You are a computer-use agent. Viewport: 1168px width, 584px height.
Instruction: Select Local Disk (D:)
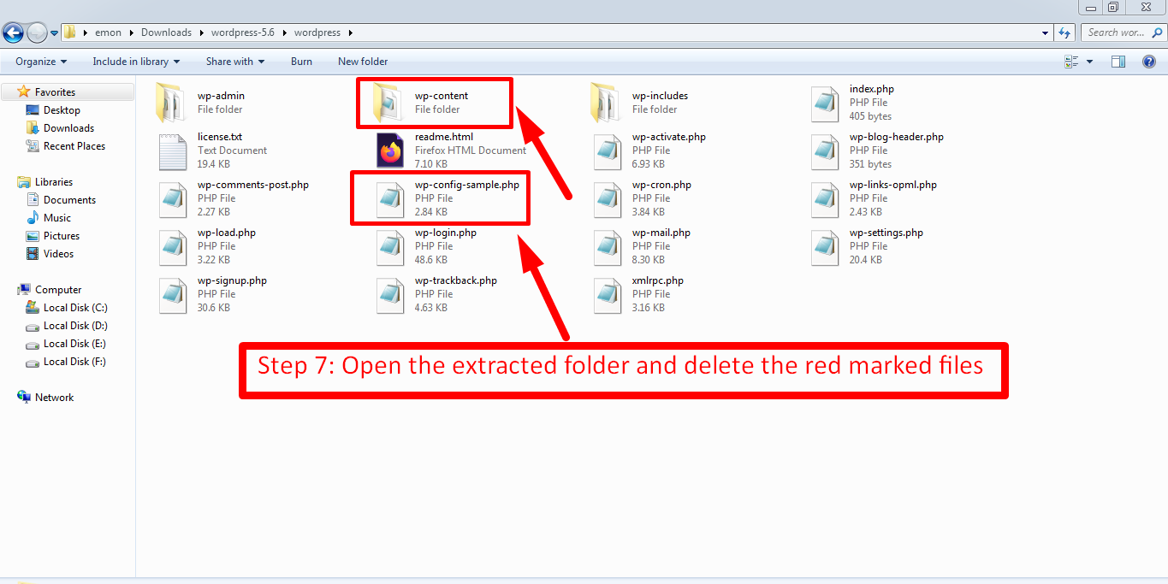pyautogui.click(x=75, y=326)
